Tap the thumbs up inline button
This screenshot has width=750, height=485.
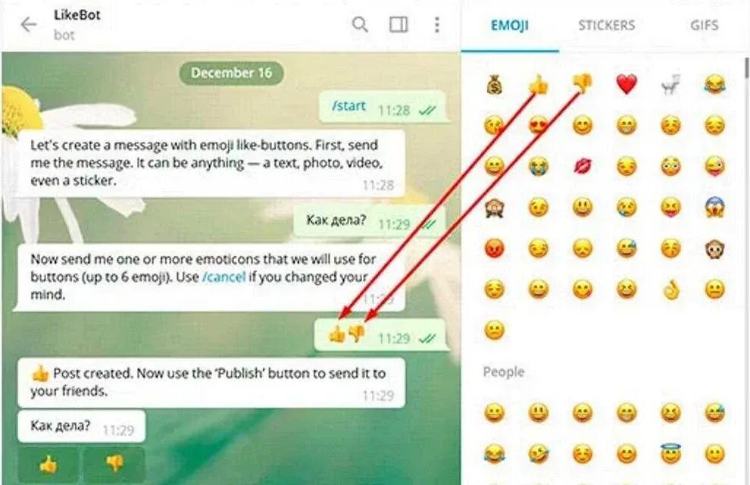(48, 464)
